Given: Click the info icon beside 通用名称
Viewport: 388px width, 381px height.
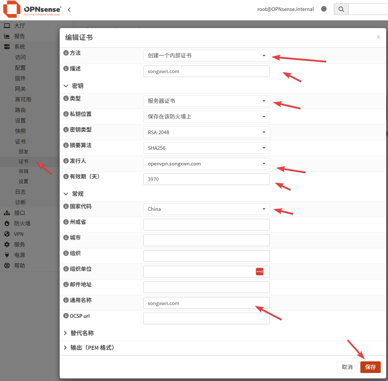Looking at the screenshot, I should pos(66,300).
